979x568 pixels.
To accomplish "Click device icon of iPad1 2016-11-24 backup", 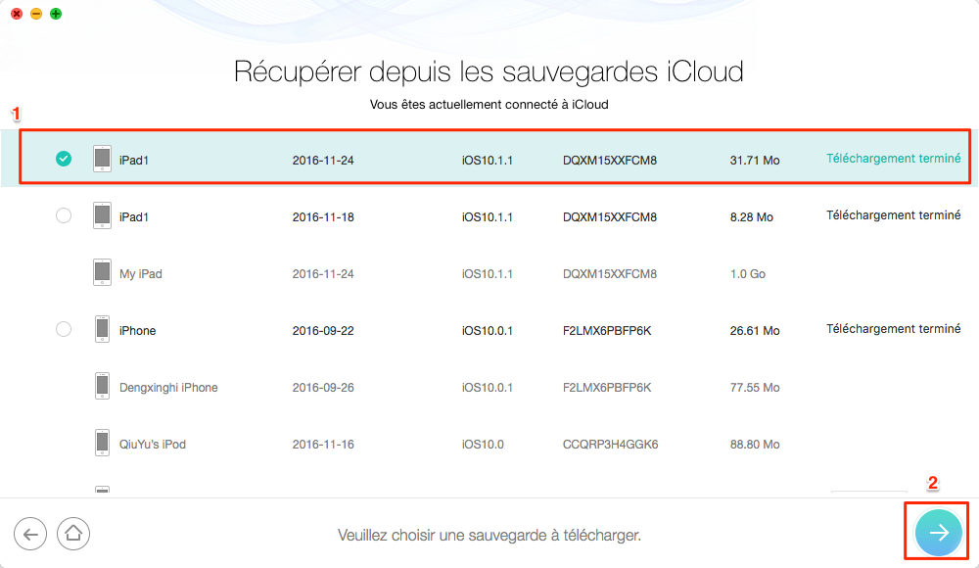I will (103, 159).
